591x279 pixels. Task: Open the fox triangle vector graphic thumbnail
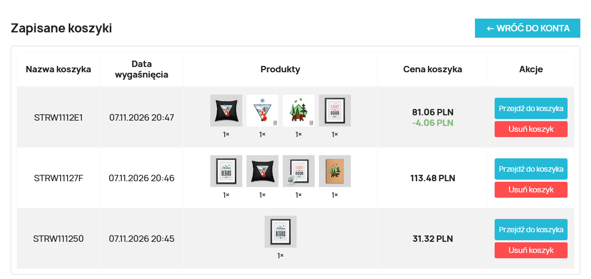point(262,111)
